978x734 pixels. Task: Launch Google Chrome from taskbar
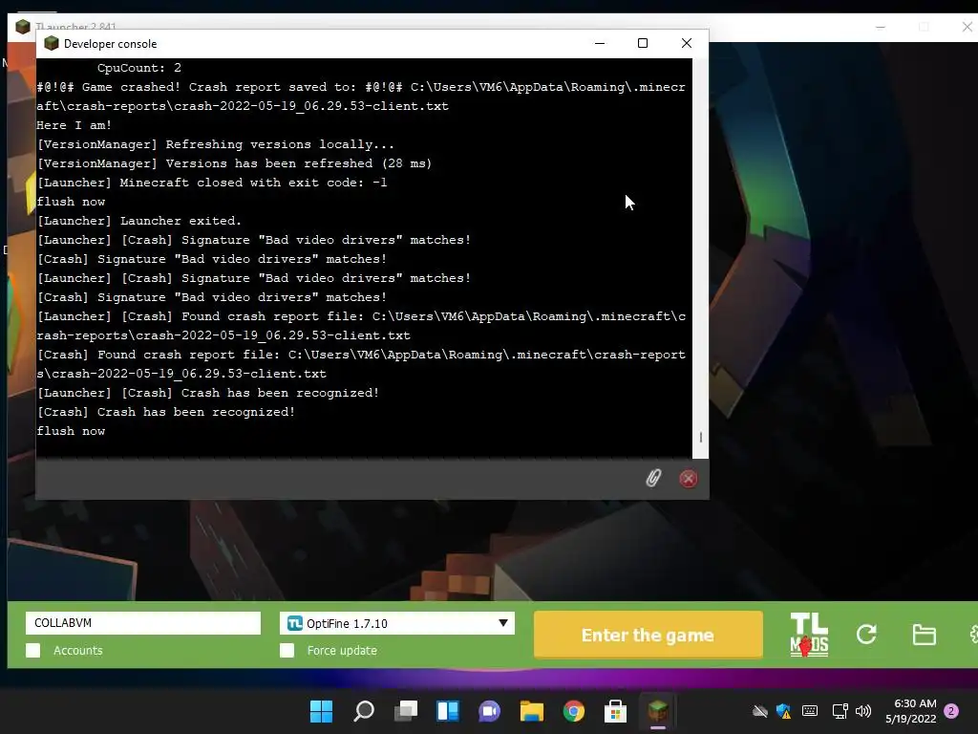pos(573,711)
